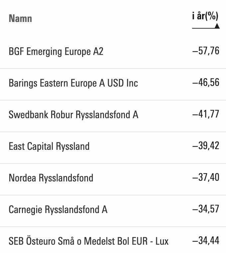Screen dimensions: 226x253
Task: Click the Namn column header
Action: click(20, 18)
